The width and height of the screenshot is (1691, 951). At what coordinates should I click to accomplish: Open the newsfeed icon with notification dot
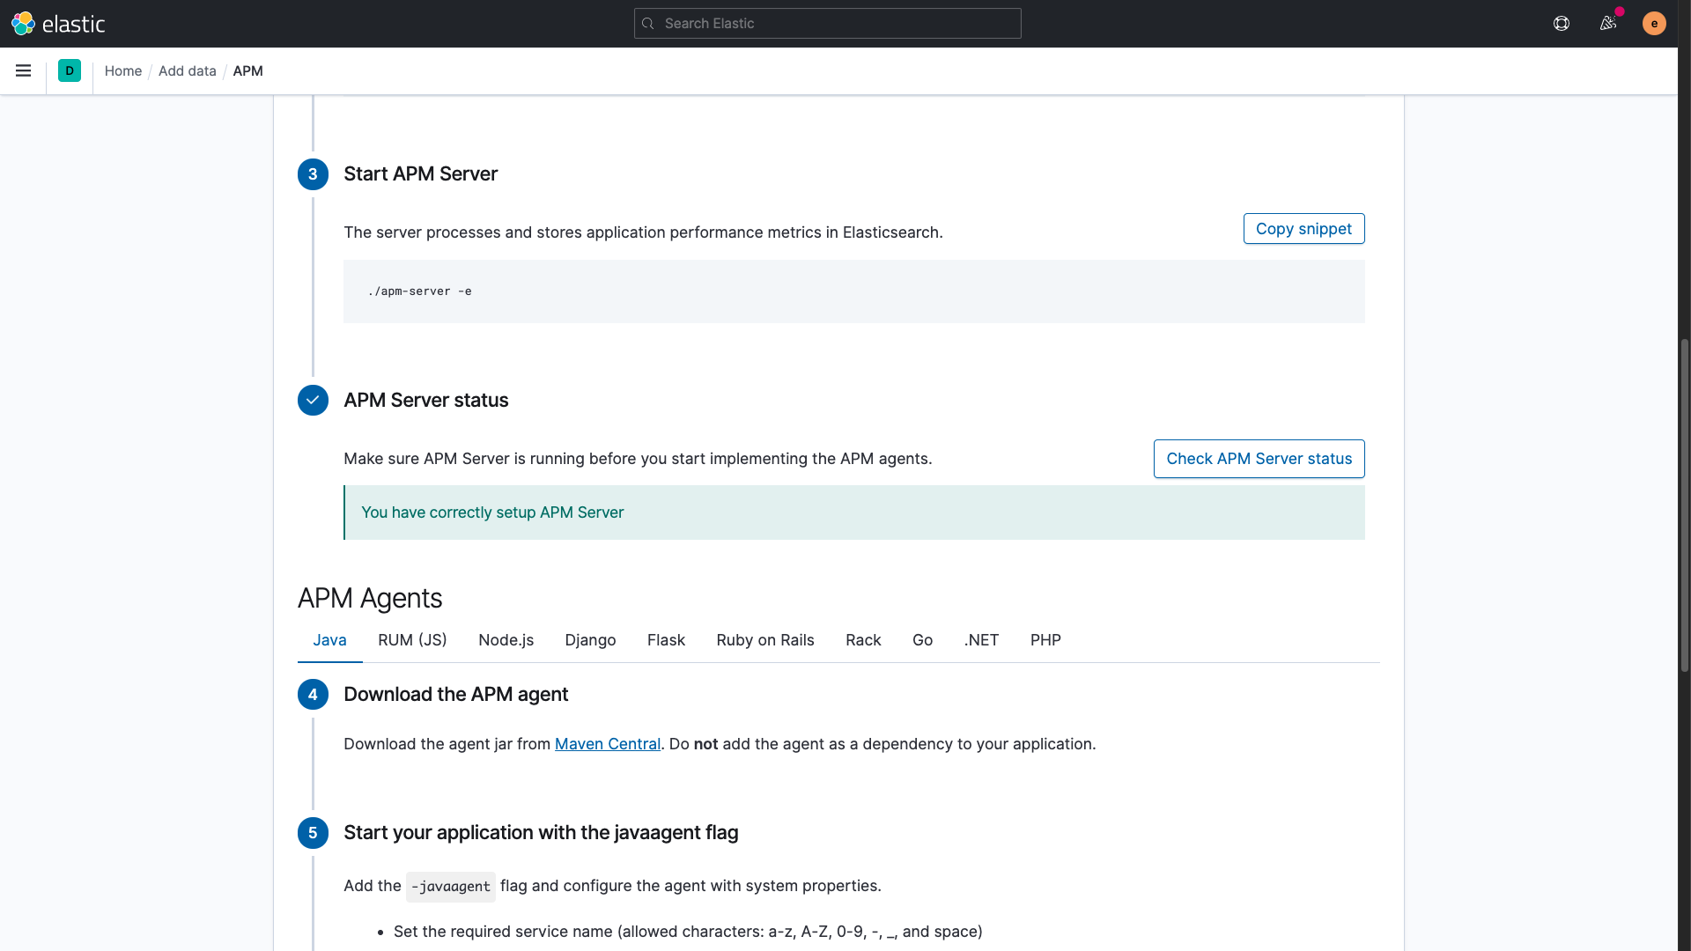point(1609,23)
